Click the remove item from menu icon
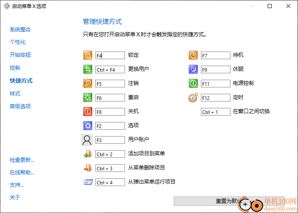 point(88,168)
